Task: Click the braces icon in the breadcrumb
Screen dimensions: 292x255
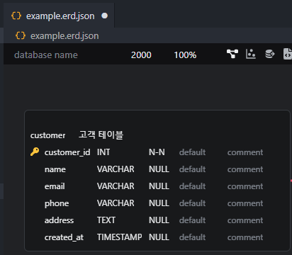Action: [x=21, y=35]
